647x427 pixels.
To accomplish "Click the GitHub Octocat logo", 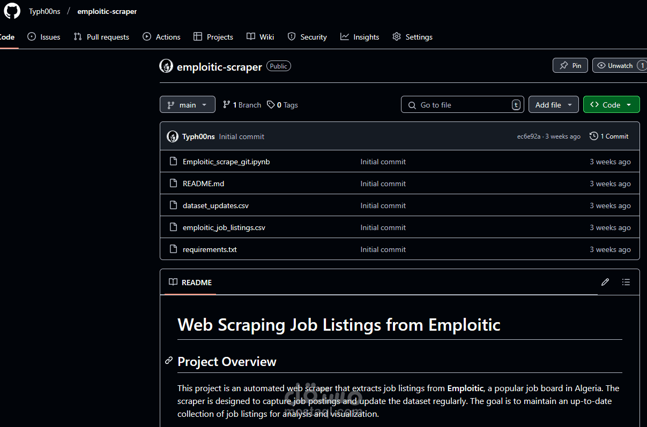I will point(12,11).
